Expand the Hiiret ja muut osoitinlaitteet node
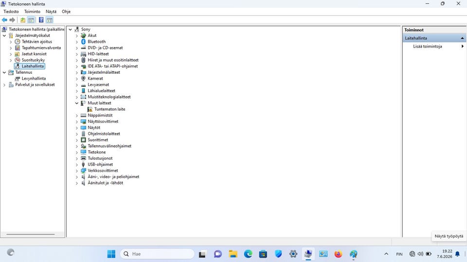 pyautogui.click(x=77, y=60)
